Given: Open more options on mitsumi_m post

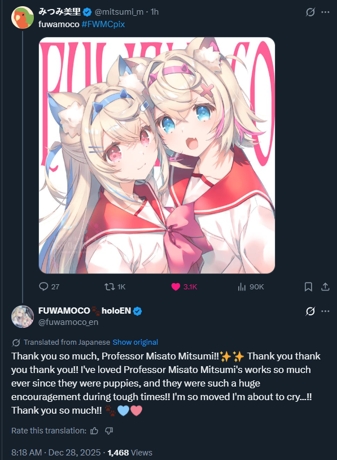Looking at the screenshot, I should 325,12.
